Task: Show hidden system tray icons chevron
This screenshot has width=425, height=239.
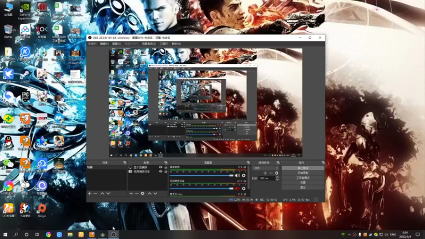Action: click(x=349, y=235)
